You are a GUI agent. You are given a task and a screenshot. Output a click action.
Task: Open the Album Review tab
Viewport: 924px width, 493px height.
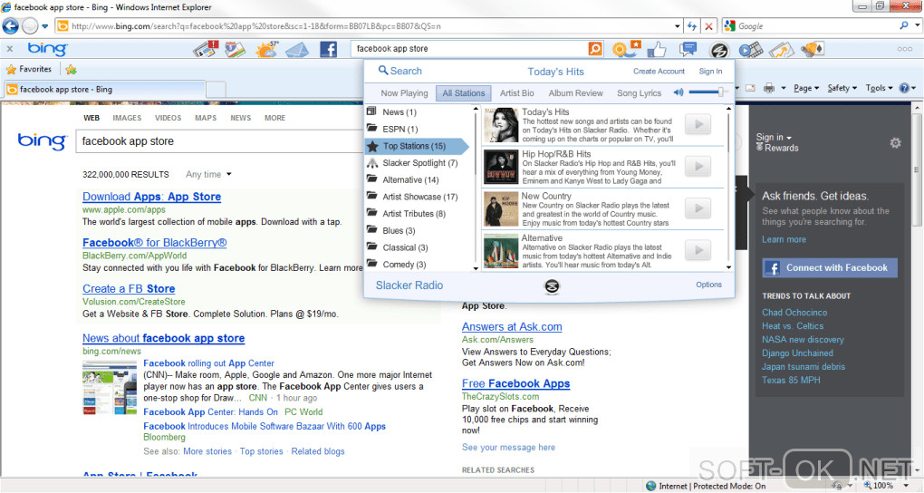click(x=576, y=93)
